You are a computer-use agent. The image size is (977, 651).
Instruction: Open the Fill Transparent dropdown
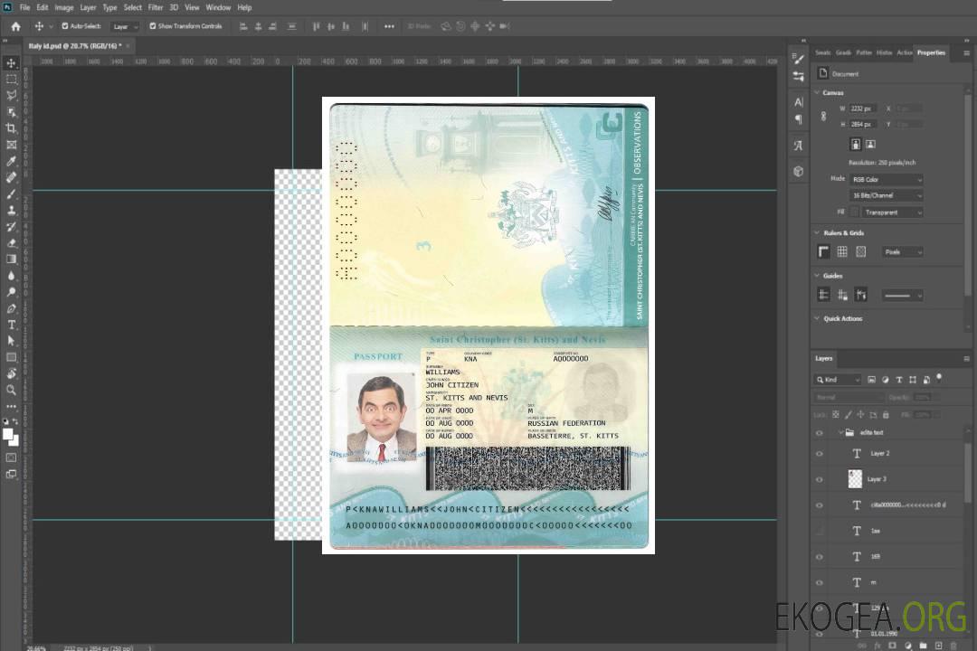click(x=892, y=212)
